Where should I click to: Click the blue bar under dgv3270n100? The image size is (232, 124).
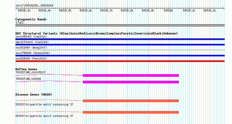click(120, 45)
